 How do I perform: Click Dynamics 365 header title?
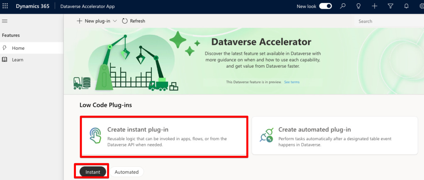tap(32, 6)
